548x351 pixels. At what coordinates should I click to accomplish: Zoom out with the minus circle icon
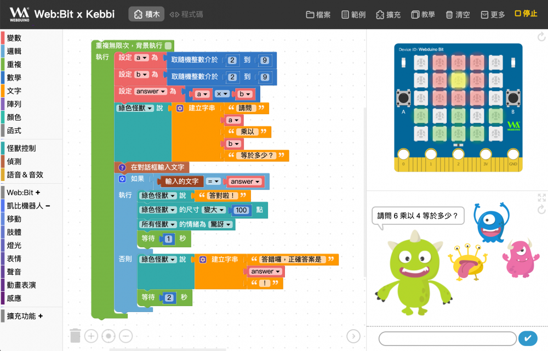[125, 336]
